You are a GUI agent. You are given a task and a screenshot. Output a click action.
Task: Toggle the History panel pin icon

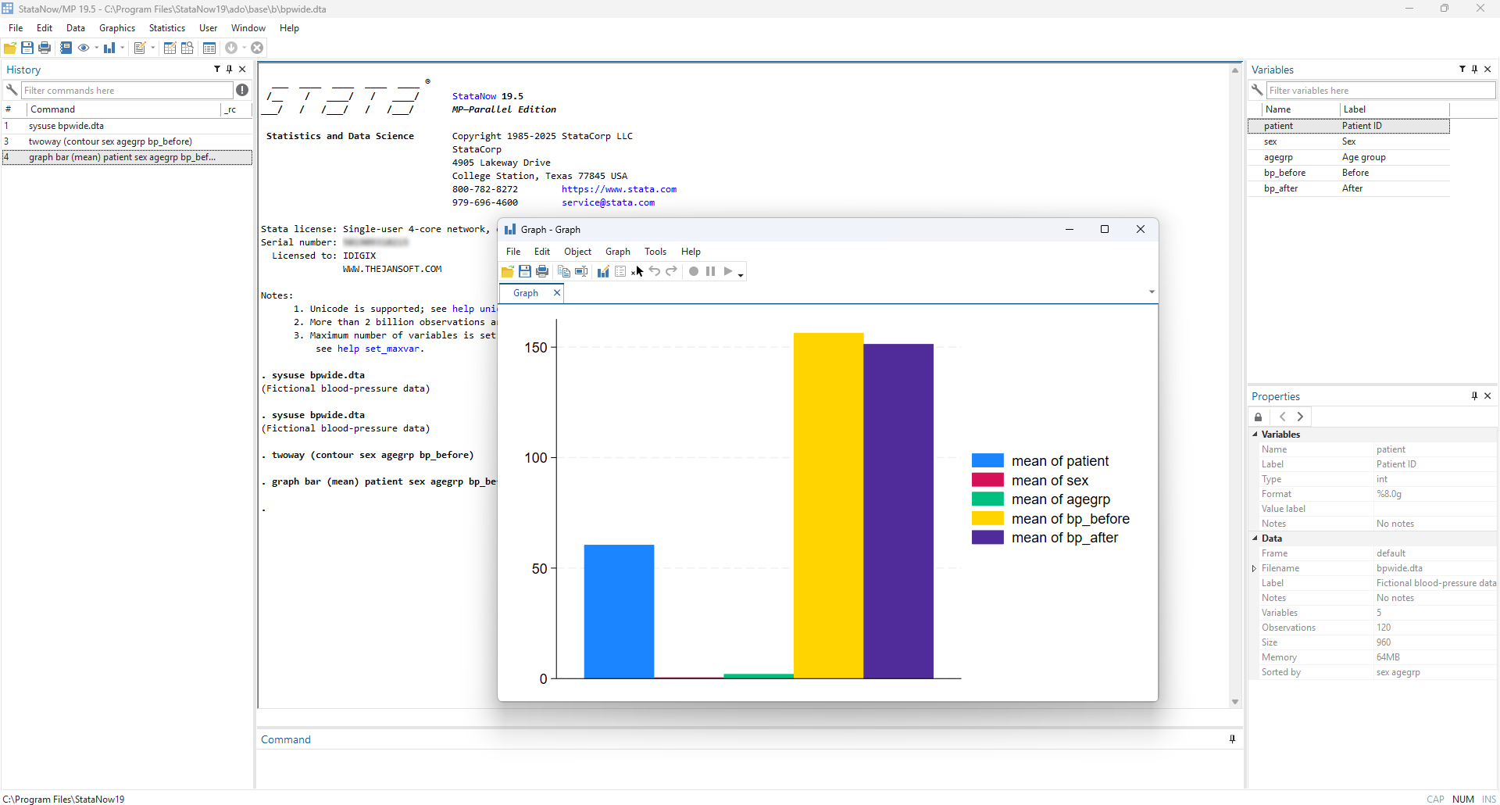click(x=230, y=70)
